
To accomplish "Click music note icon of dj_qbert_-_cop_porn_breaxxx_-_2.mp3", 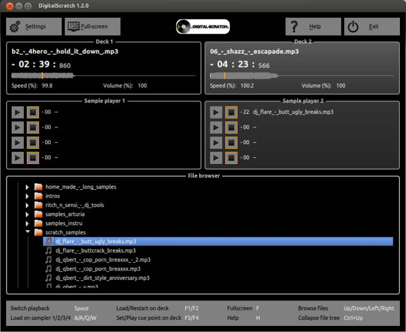I will point(48,260).
